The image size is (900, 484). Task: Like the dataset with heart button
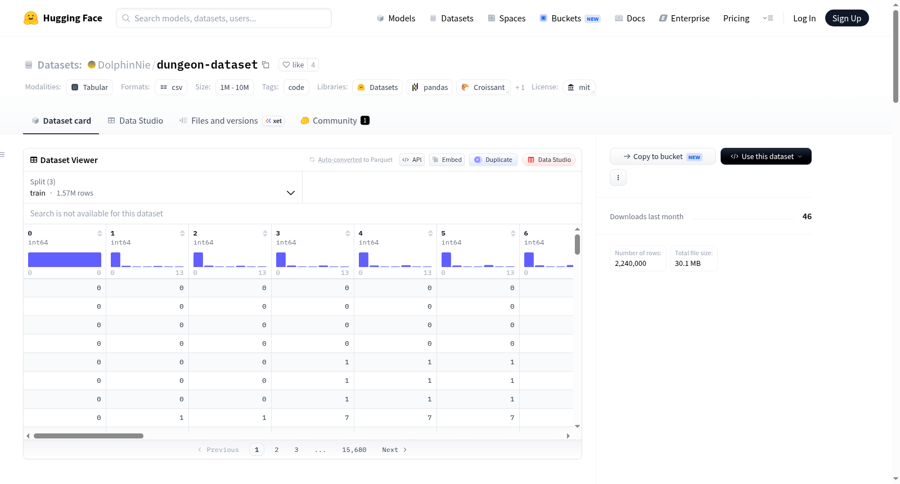pyautogui.click(x=293, y=65)
